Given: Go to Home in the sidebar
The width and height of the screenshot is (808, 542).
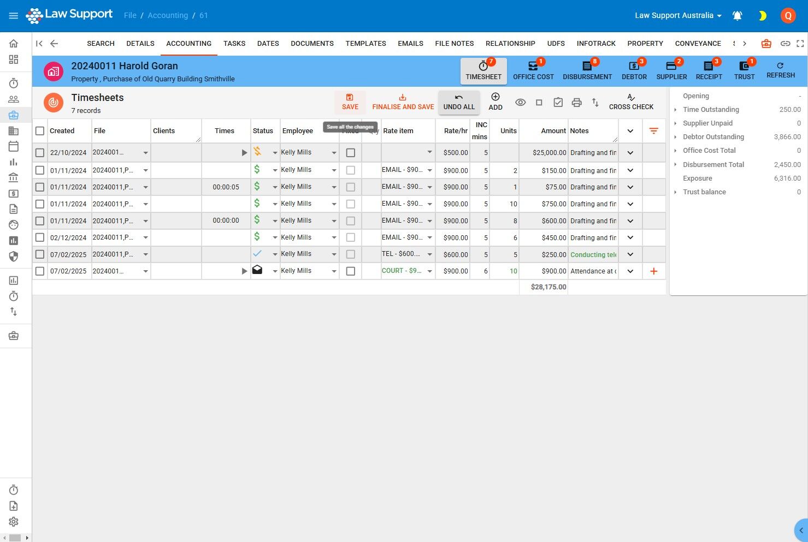Looking at the screenshot, I should click(x=14, y=44).
